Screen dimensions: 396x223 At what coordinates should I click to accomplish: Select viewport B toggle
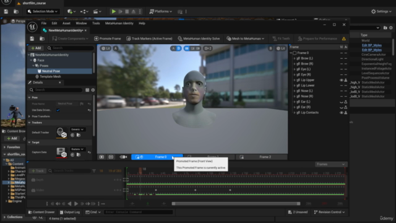(x=179, y=48)
